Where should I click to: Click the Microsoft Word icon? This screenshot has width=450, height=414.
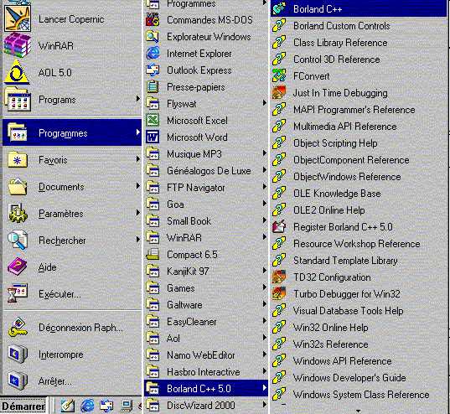pyautogui.click(x=153, y=137)
